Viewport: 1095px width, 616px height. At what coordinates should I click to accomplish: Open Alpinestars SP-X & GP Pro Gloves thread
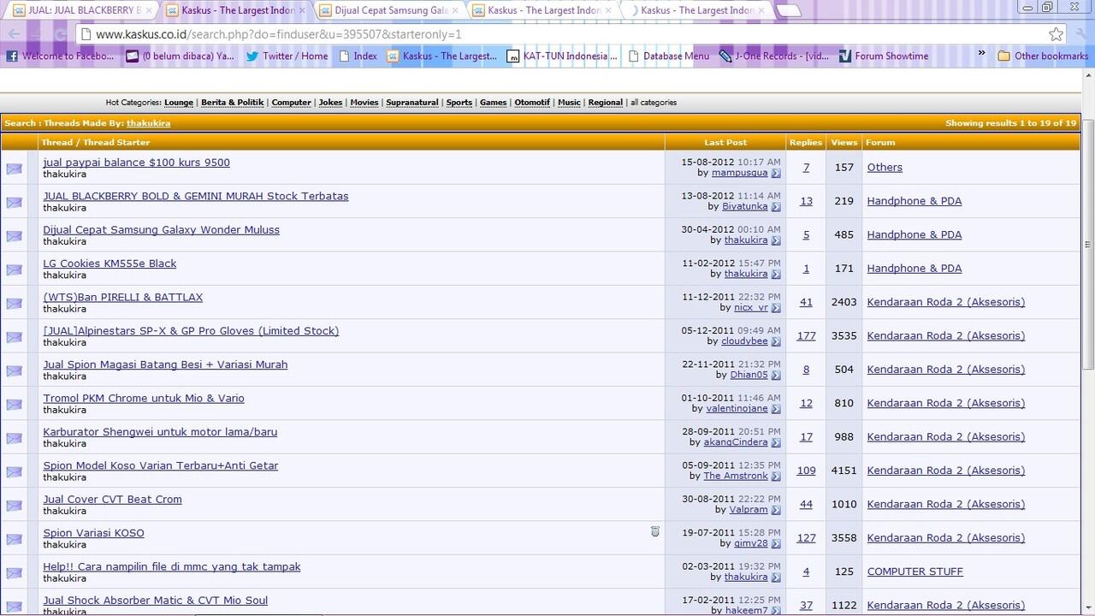click(192, 331)
